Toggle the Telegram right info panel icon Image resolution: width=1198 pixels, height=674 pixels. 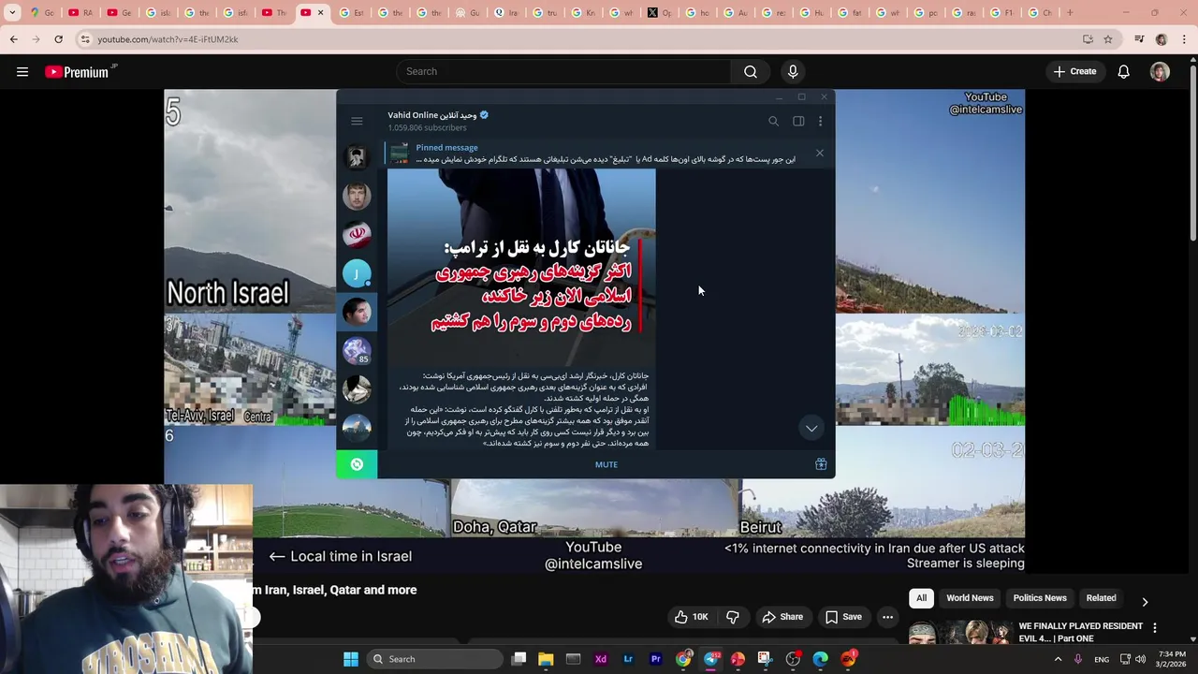click(798, 121)
